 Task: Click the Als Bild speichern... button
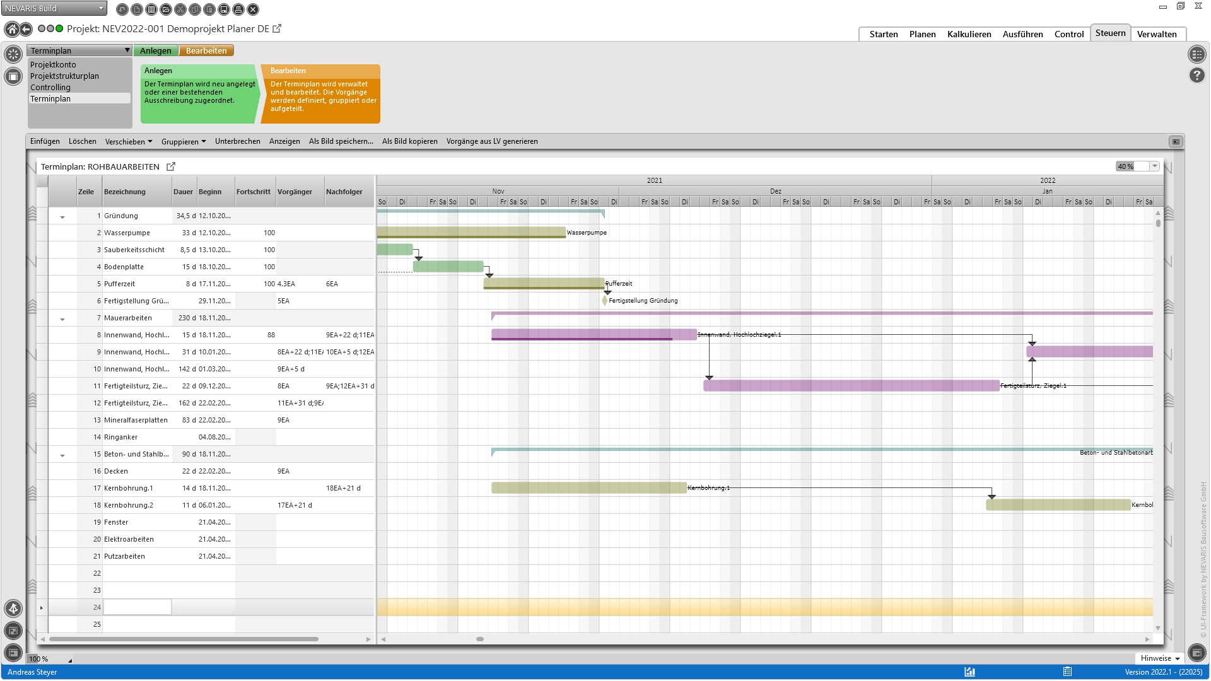point(341,142)
